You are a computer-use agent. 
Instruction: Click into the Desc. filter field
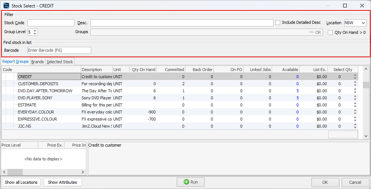(x=182, y=23)
